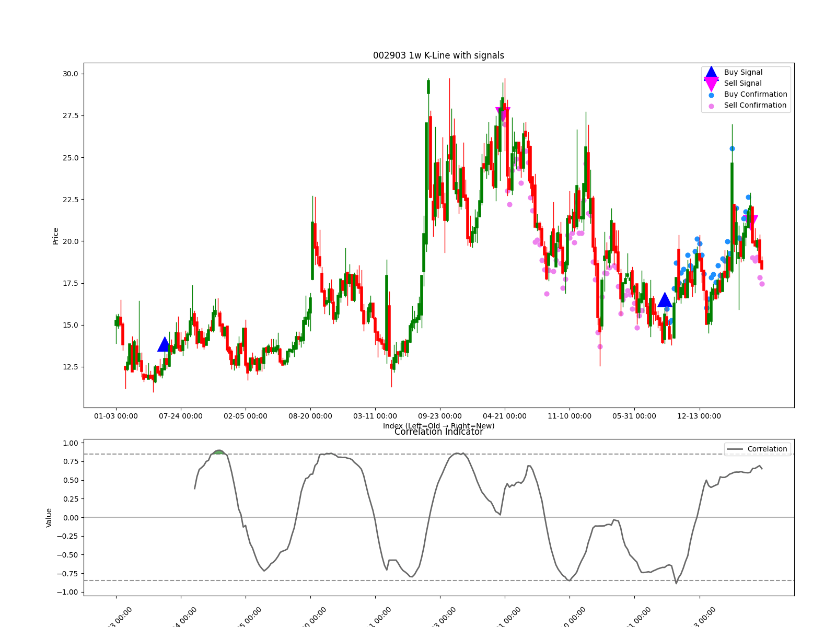This screenshot has width=836, height=627.
Task: Click the violet dot icon in legend
Action: point(711,106)
